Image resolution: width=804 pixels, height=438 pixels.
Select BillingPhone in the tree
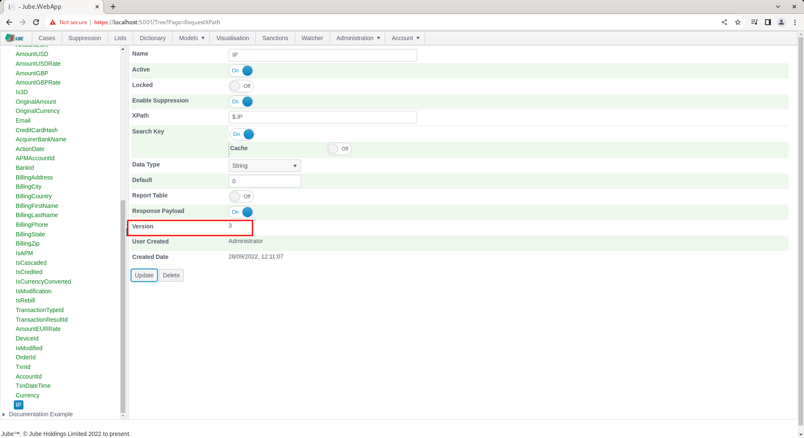coord(32,225)
